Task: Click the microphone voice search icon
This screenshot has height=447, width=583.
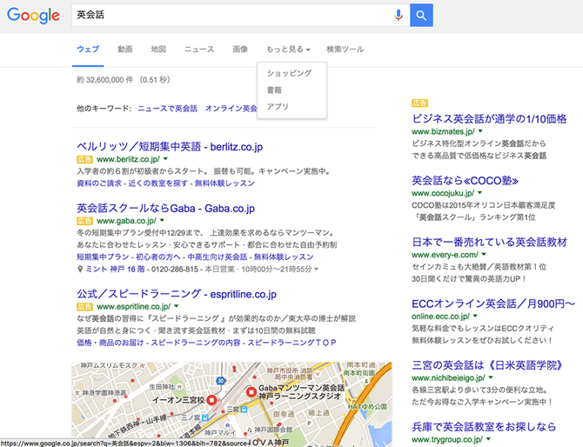Action: click(399, 15)
